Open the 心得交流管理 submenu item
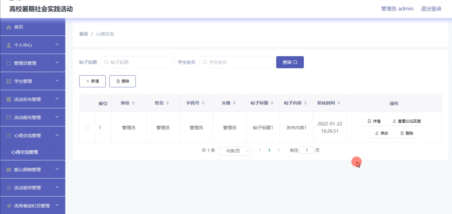This screenshot has height=214, width=452. click(x=24, y=152)
